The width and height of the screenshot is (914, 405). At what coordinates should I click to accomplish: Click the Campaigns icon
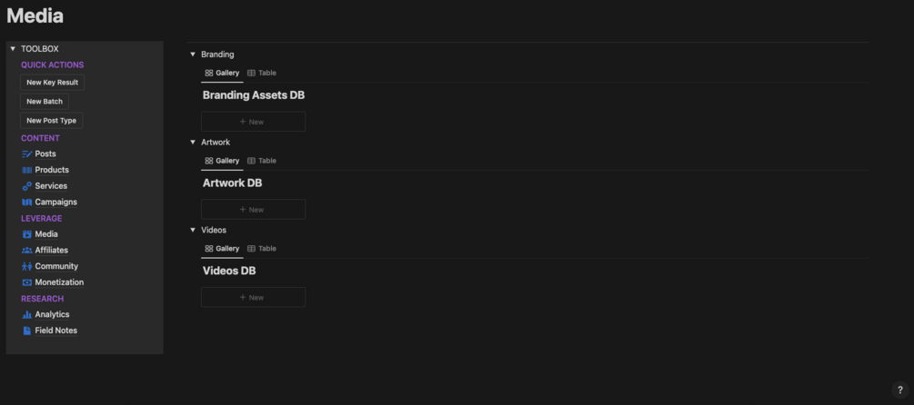(26, 202)
